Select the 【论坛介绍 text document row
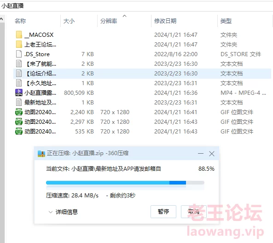Viewport: 273px width, 243px height. [142, 74]
